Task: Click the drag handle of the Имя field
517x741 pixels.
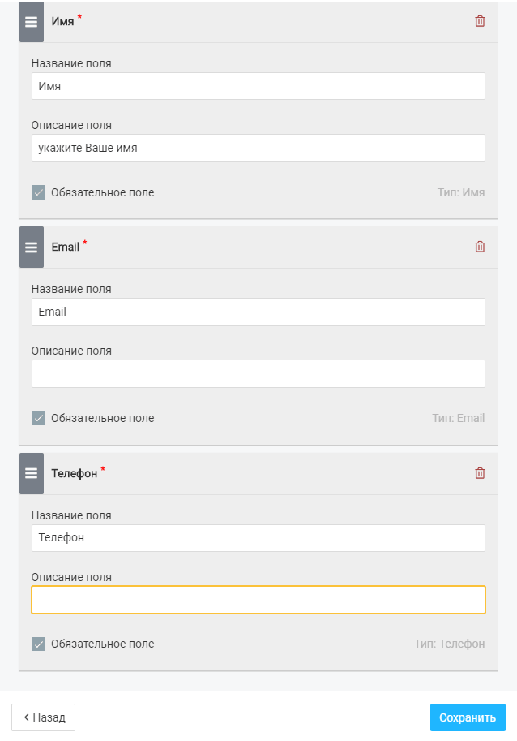Action: (x=31, y=22)
